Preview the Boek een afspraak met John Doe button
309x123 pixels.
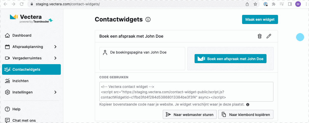coord(230,59)
